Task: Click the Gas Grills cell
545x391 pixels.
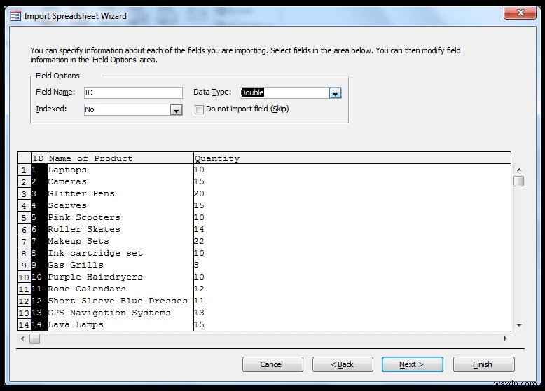Action: [x=120, y=265]
